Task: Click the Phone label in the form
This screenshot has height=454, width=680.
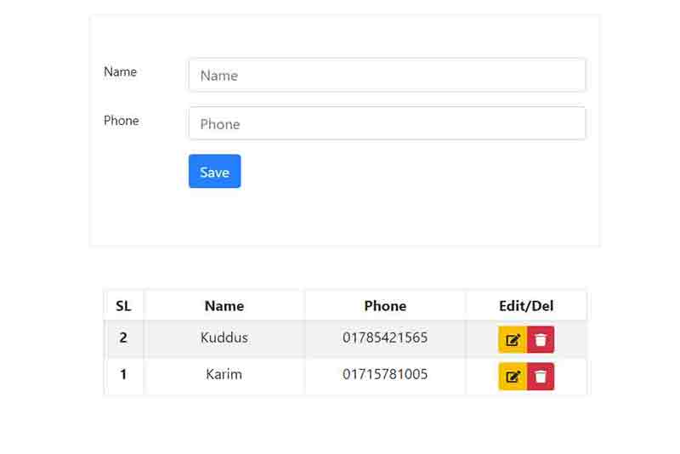Action: pos(121,121)
